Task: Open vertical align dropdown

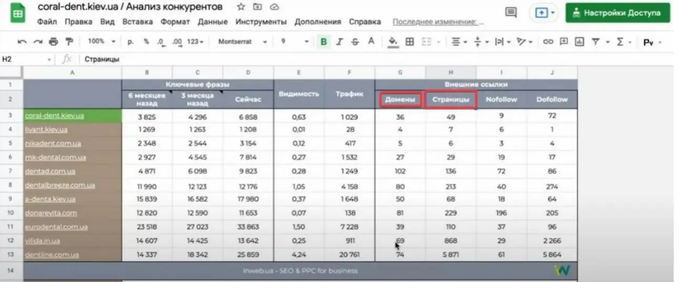Action: point(481,42)
